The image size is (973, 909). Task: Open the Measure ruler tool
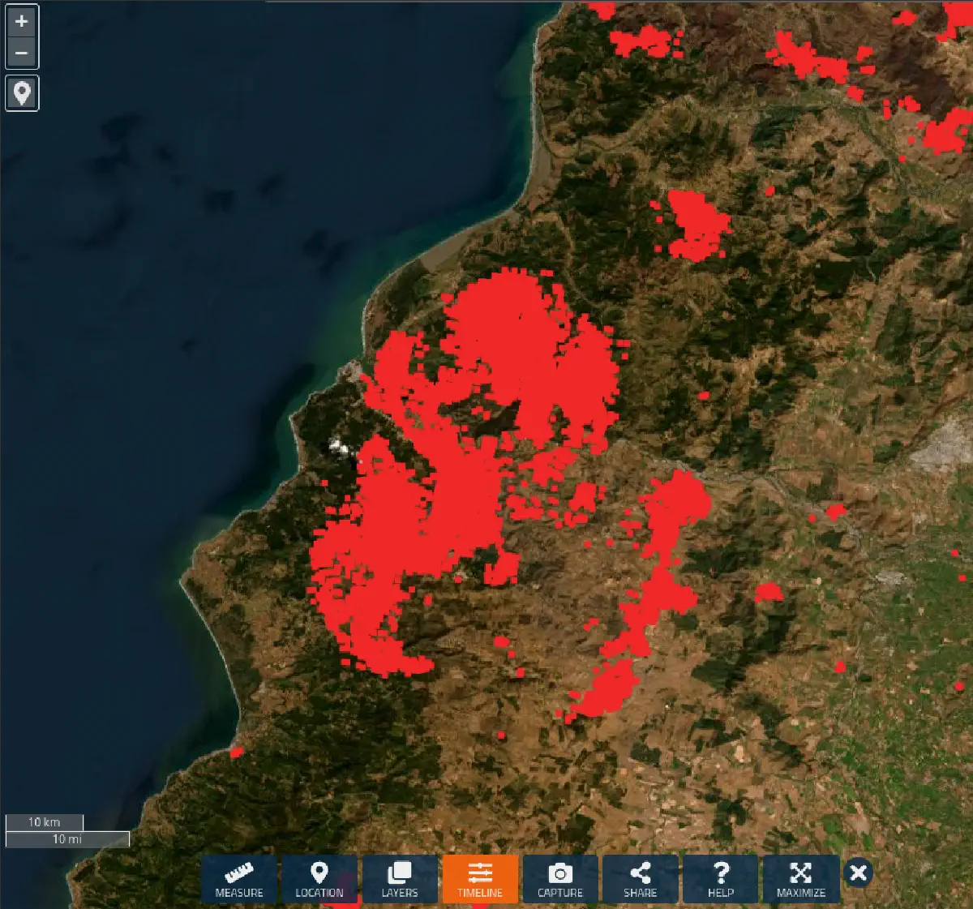coord(239,880)
